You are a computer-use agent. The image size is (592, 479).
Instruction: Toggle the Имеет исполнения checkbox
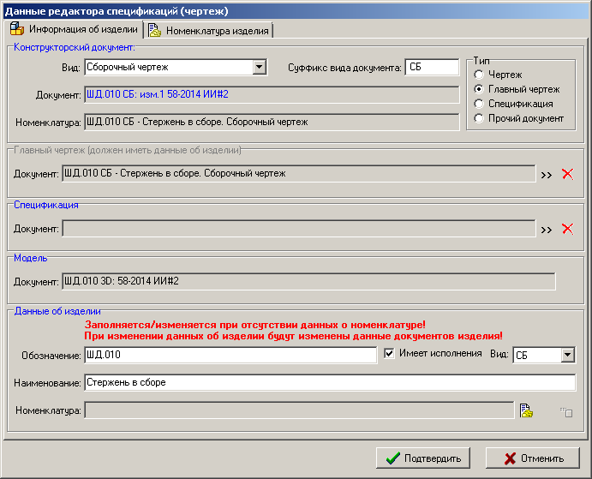click(390, 353)
